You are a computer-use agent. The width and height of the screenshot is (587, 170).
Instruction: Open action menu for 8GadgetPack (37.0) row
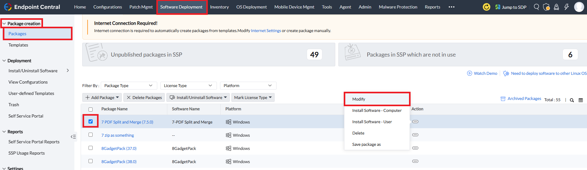pos(415,148)
